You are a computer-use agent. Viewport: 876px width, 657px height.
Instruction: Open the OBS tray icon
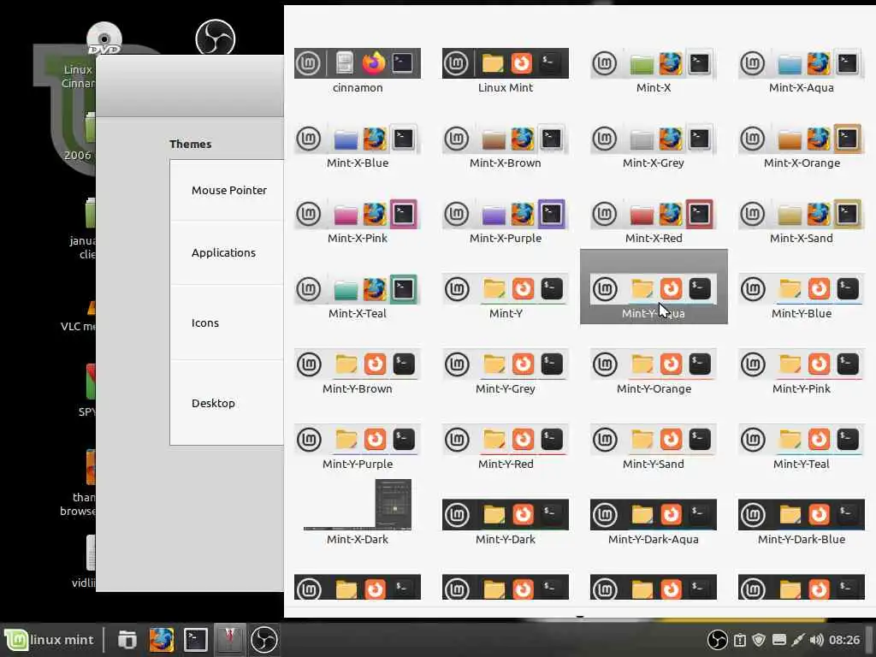(718, 640)
